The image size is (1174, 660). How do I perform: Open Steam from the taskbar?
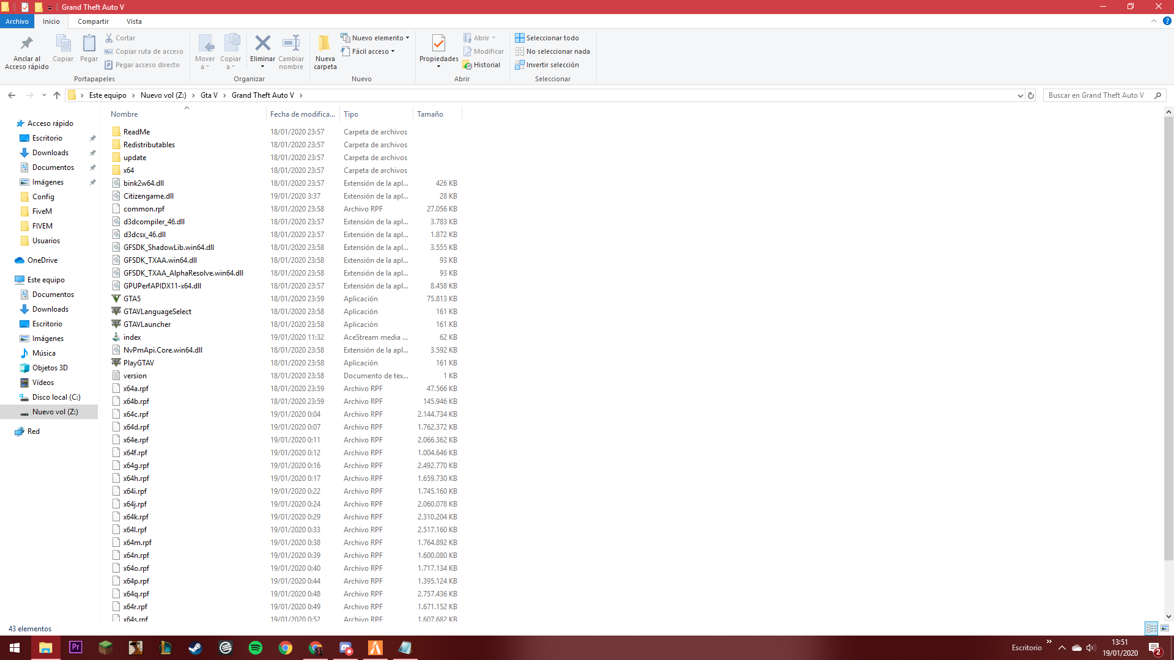[x=196, y=648]
